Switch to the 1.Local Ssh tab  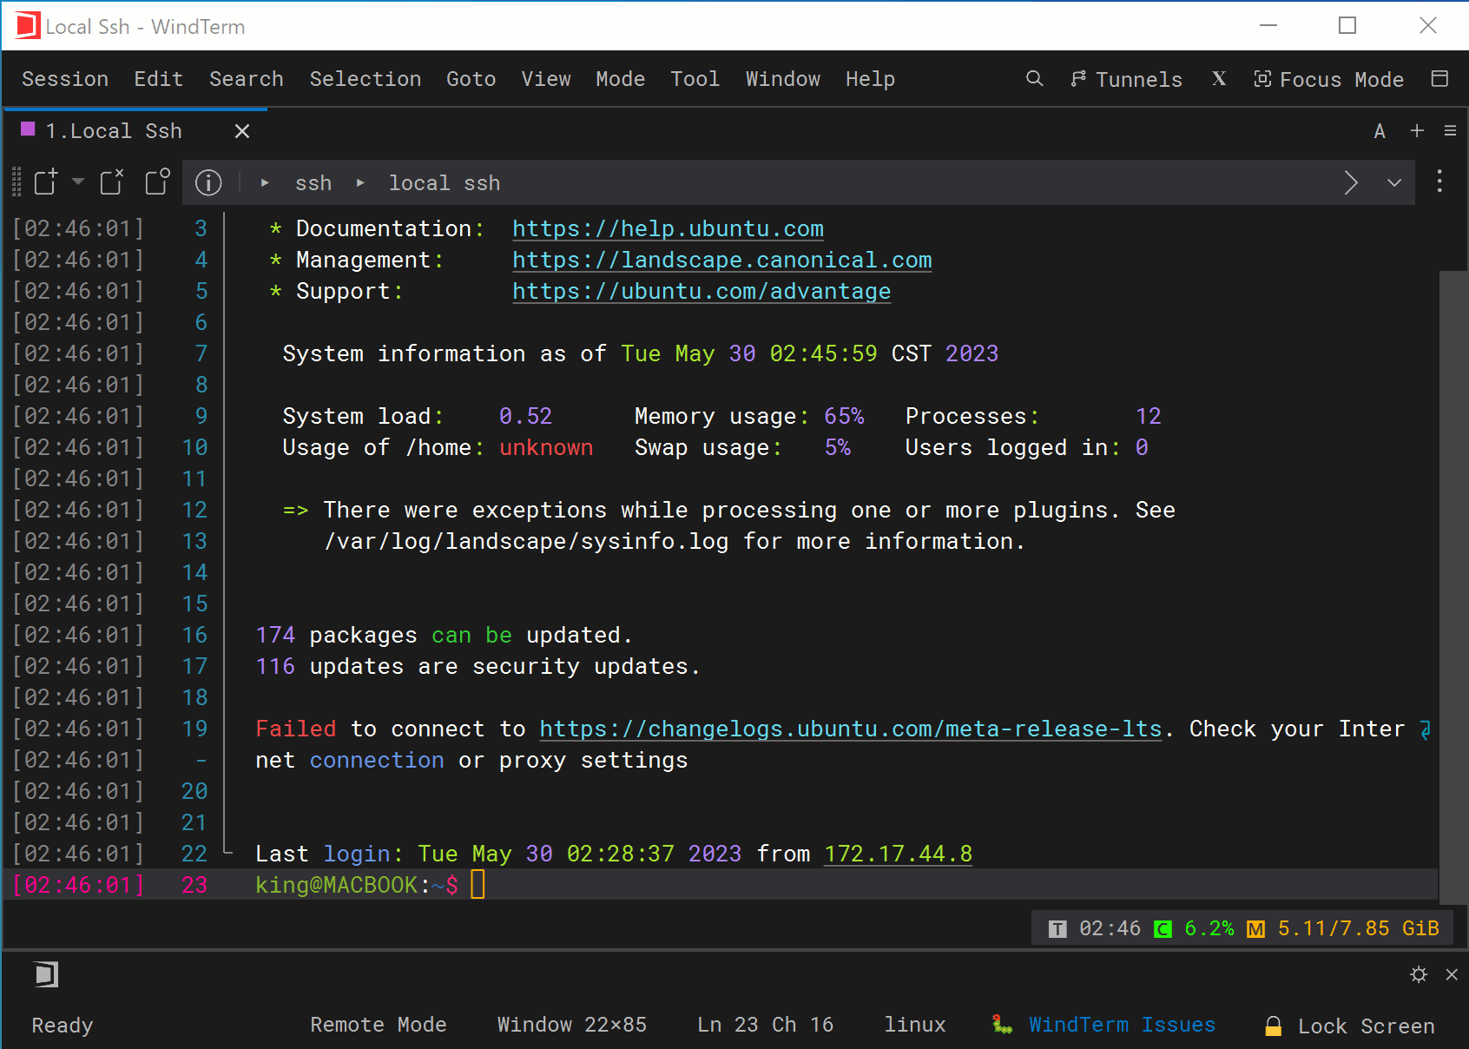(x=114, y=131)
